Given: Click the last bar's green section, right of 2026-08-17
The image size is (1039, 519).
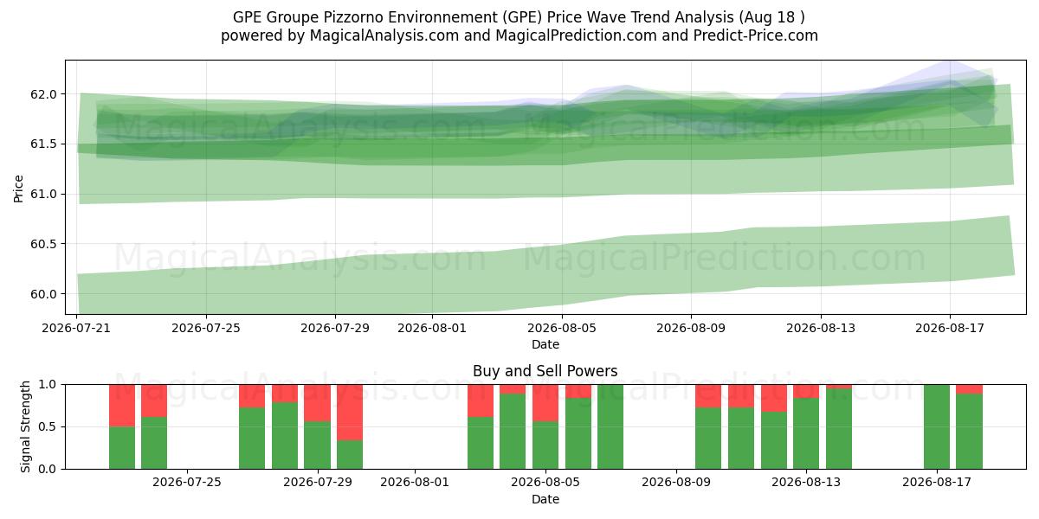Looking at the screenshot, I should pos(970,432).
